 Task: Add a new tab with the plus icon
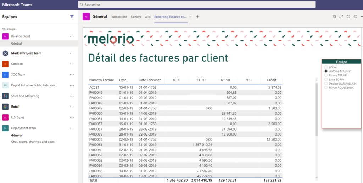[x=198, y=17]
